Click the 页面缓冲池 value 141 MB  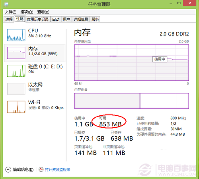click(86, 153)
